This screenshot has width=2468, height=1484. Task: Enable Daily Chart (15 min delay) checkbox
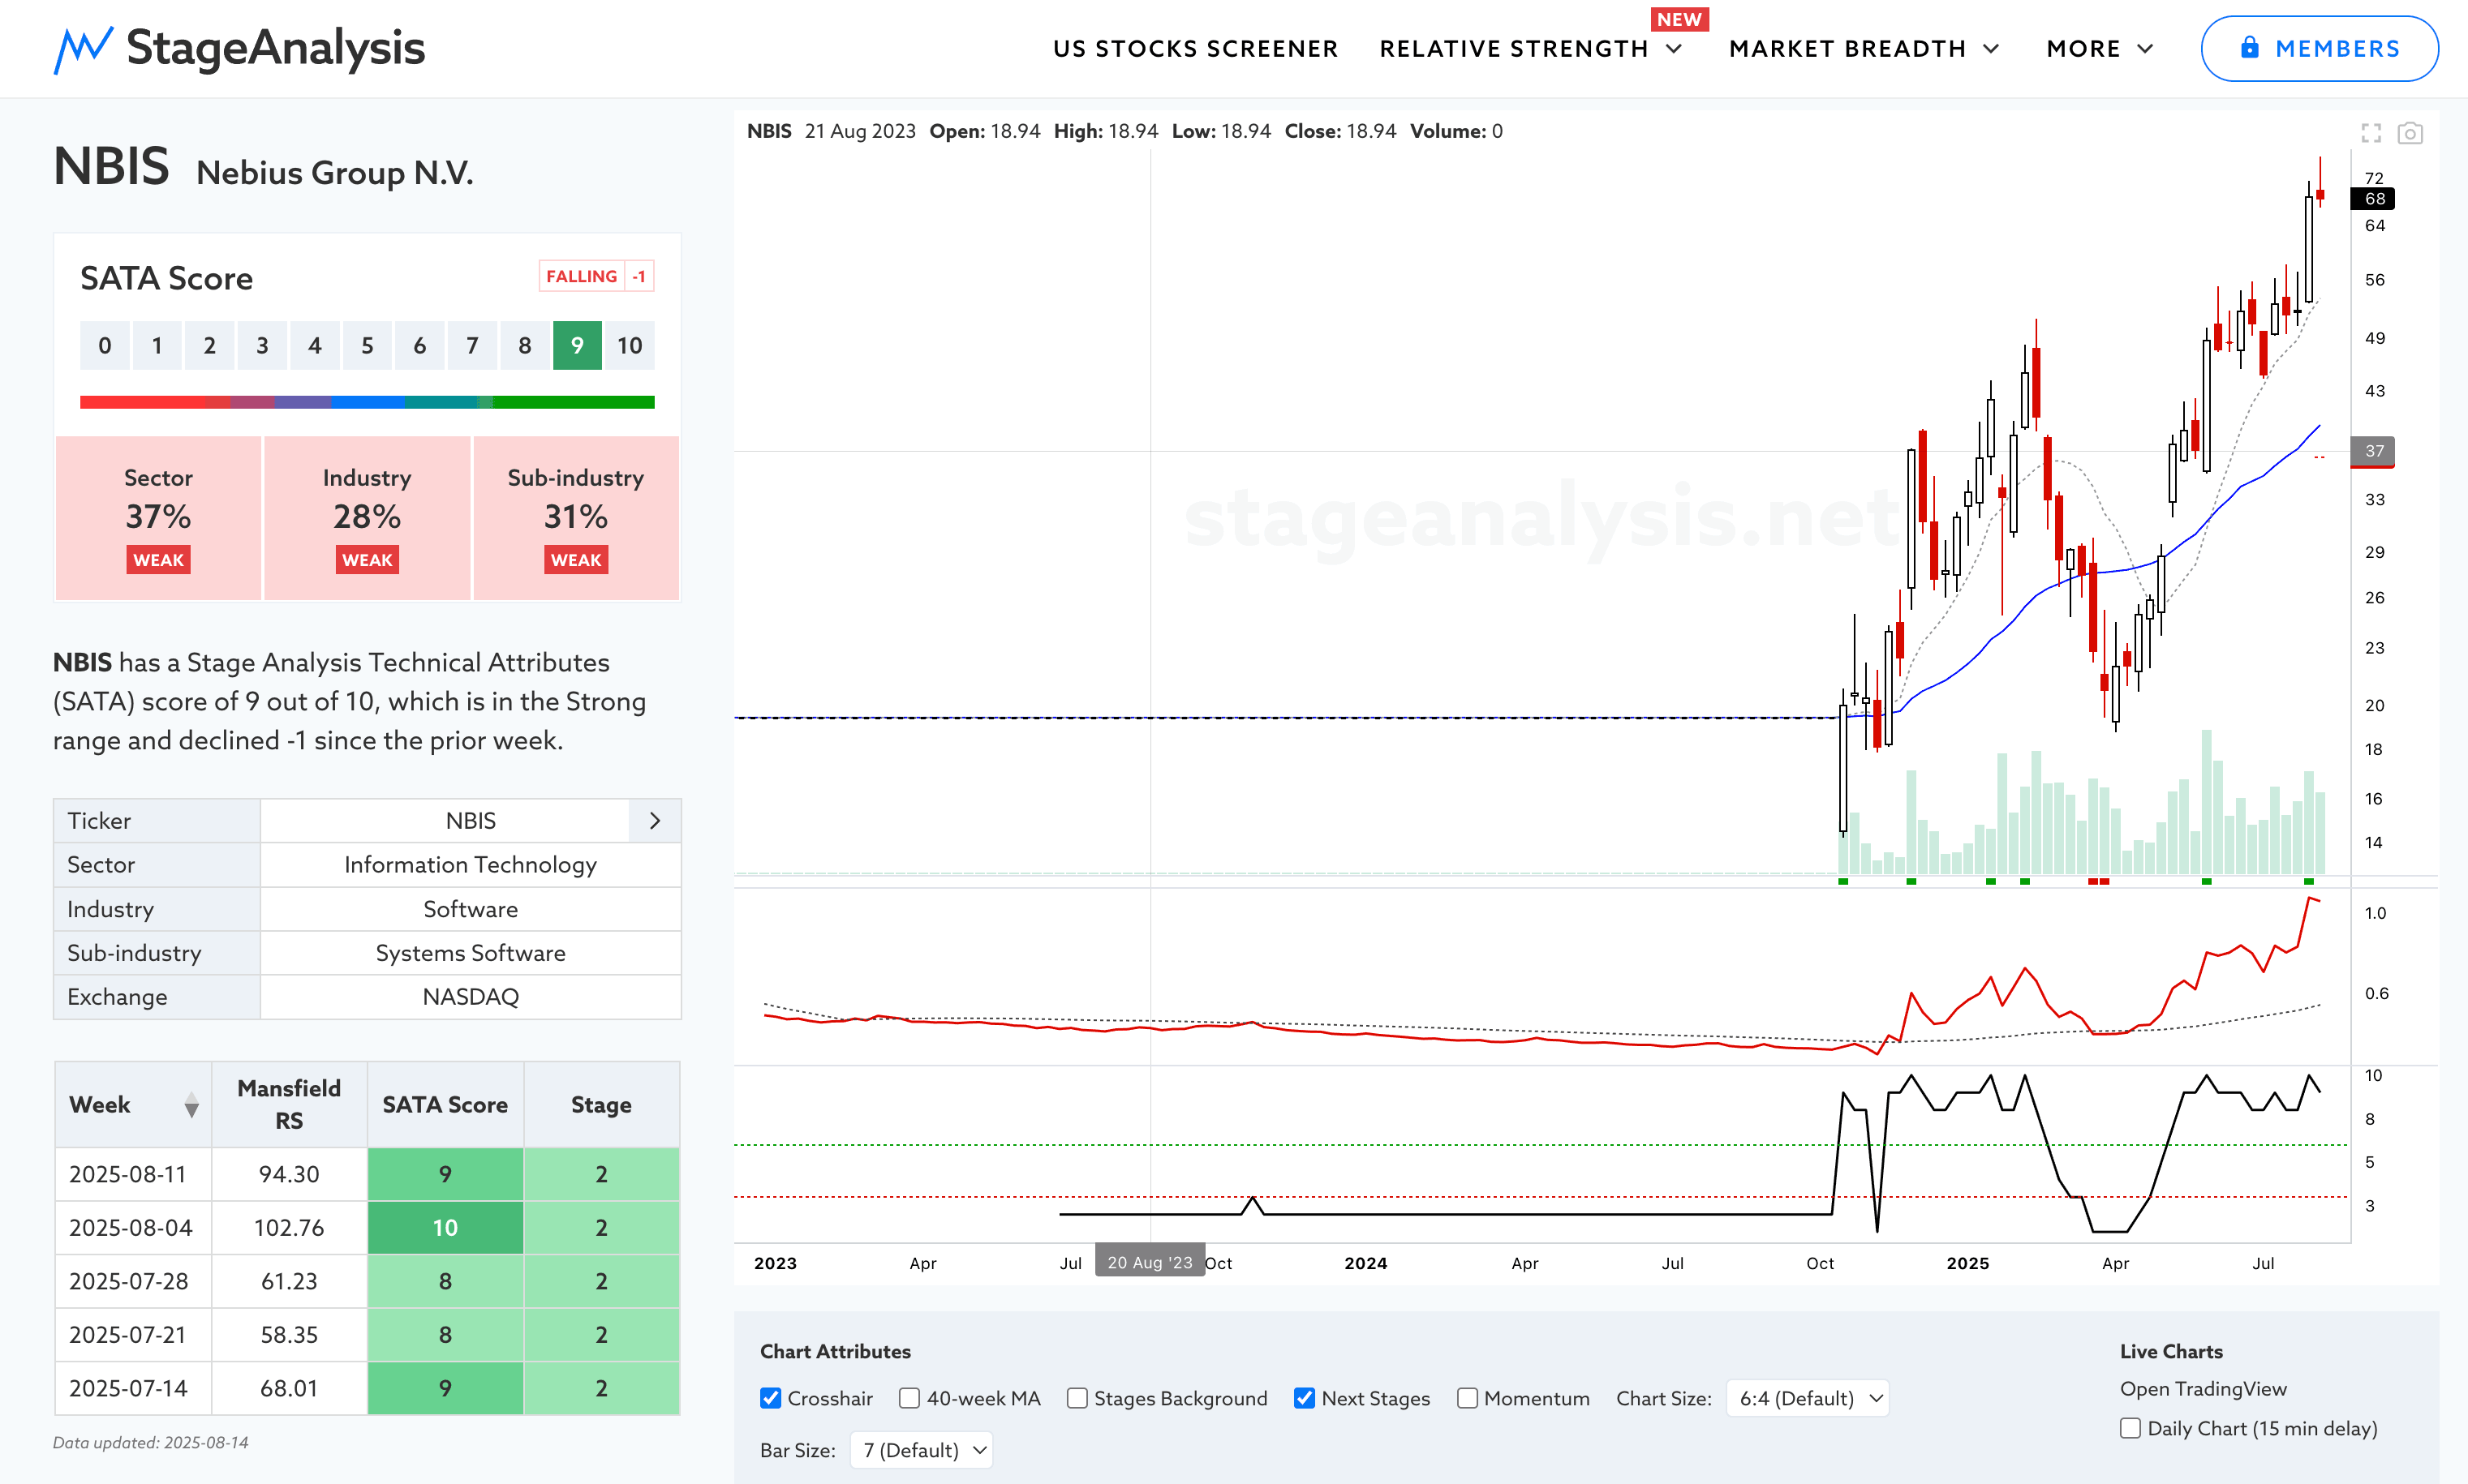coord(2130,1428)
